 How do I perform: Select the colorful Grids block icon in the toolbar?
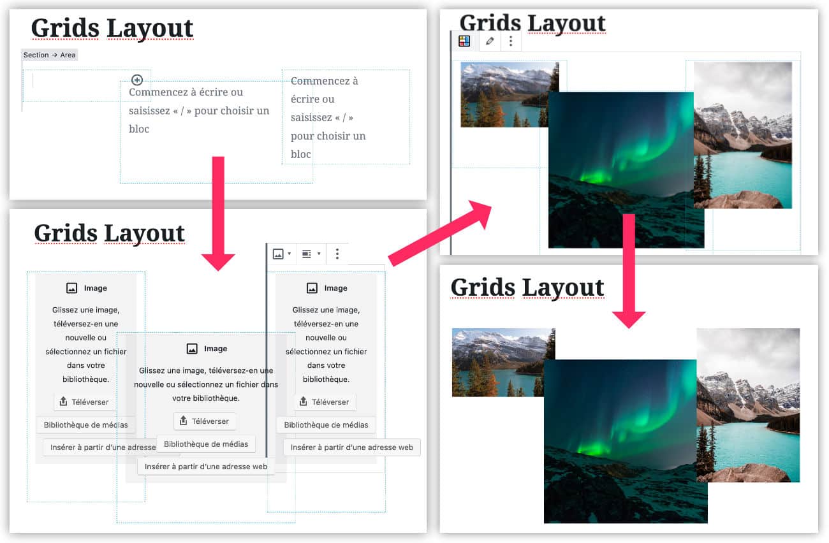coord(464,40)
